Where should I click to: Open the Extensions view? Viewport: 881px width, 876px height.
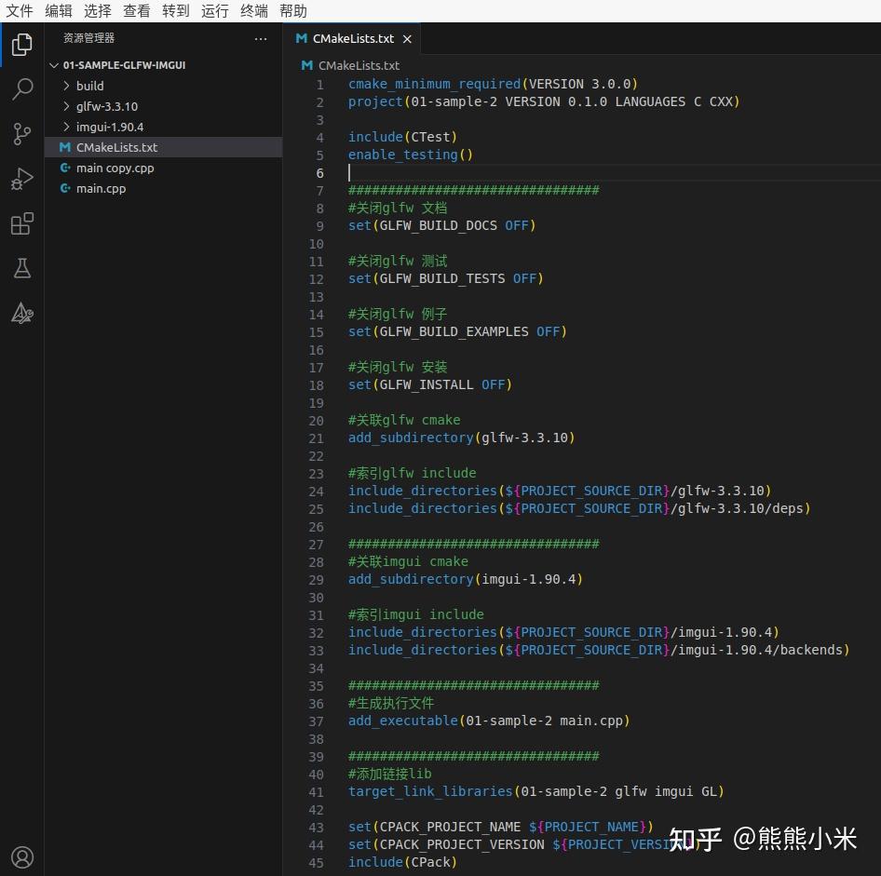click(x=22, y=222)
